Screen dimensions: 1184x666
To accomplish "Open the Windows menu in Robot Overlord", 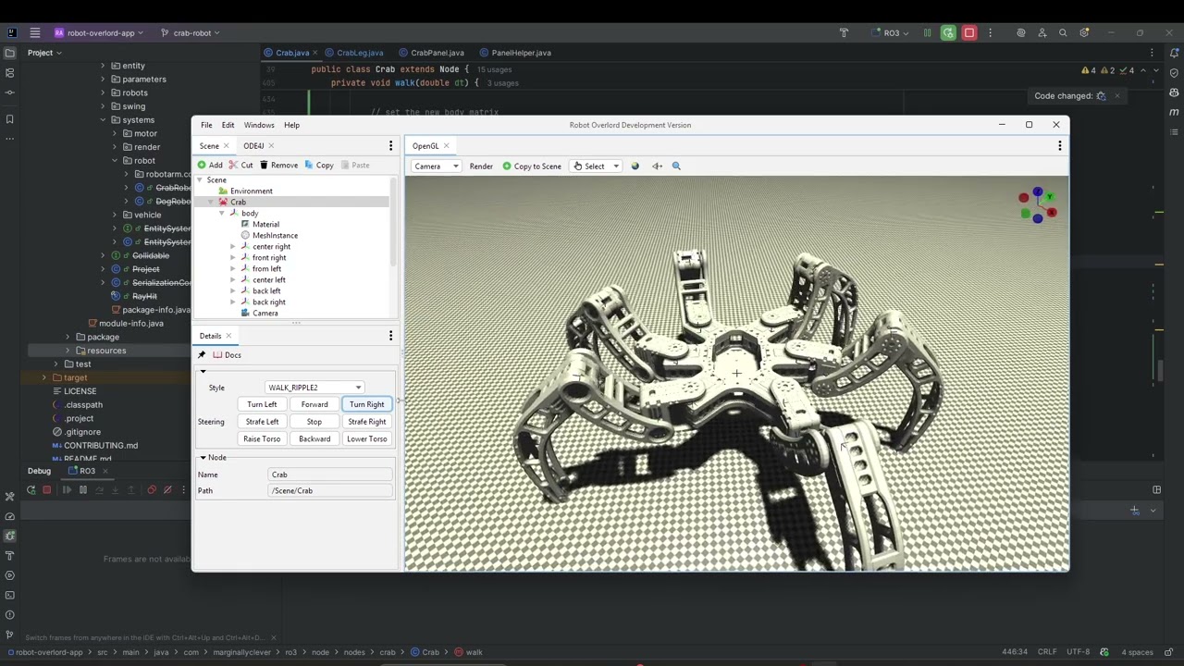I will (259, 125).
